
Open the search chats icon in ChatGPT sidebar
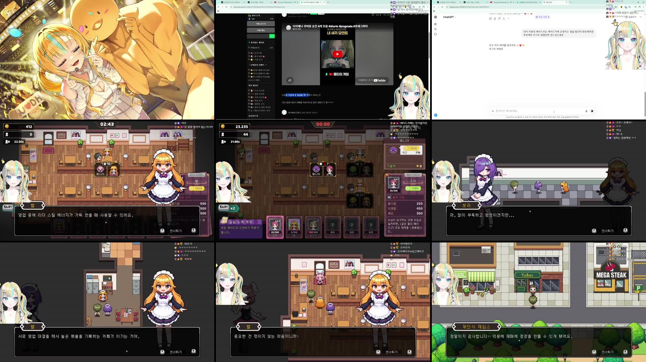pyautogui.click(x=436, y=29)
